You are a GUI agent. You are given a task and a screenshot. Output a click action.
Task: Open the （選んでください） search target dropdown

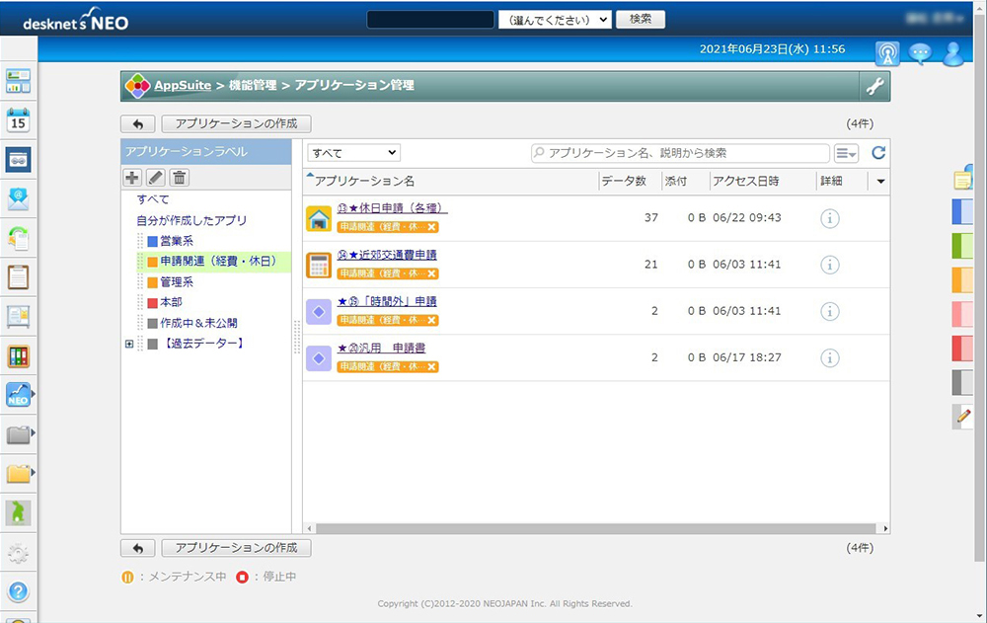(555, 19)
